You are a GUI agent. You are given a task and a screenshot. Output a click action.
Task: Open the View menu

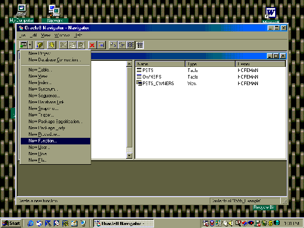coord(46,35)
